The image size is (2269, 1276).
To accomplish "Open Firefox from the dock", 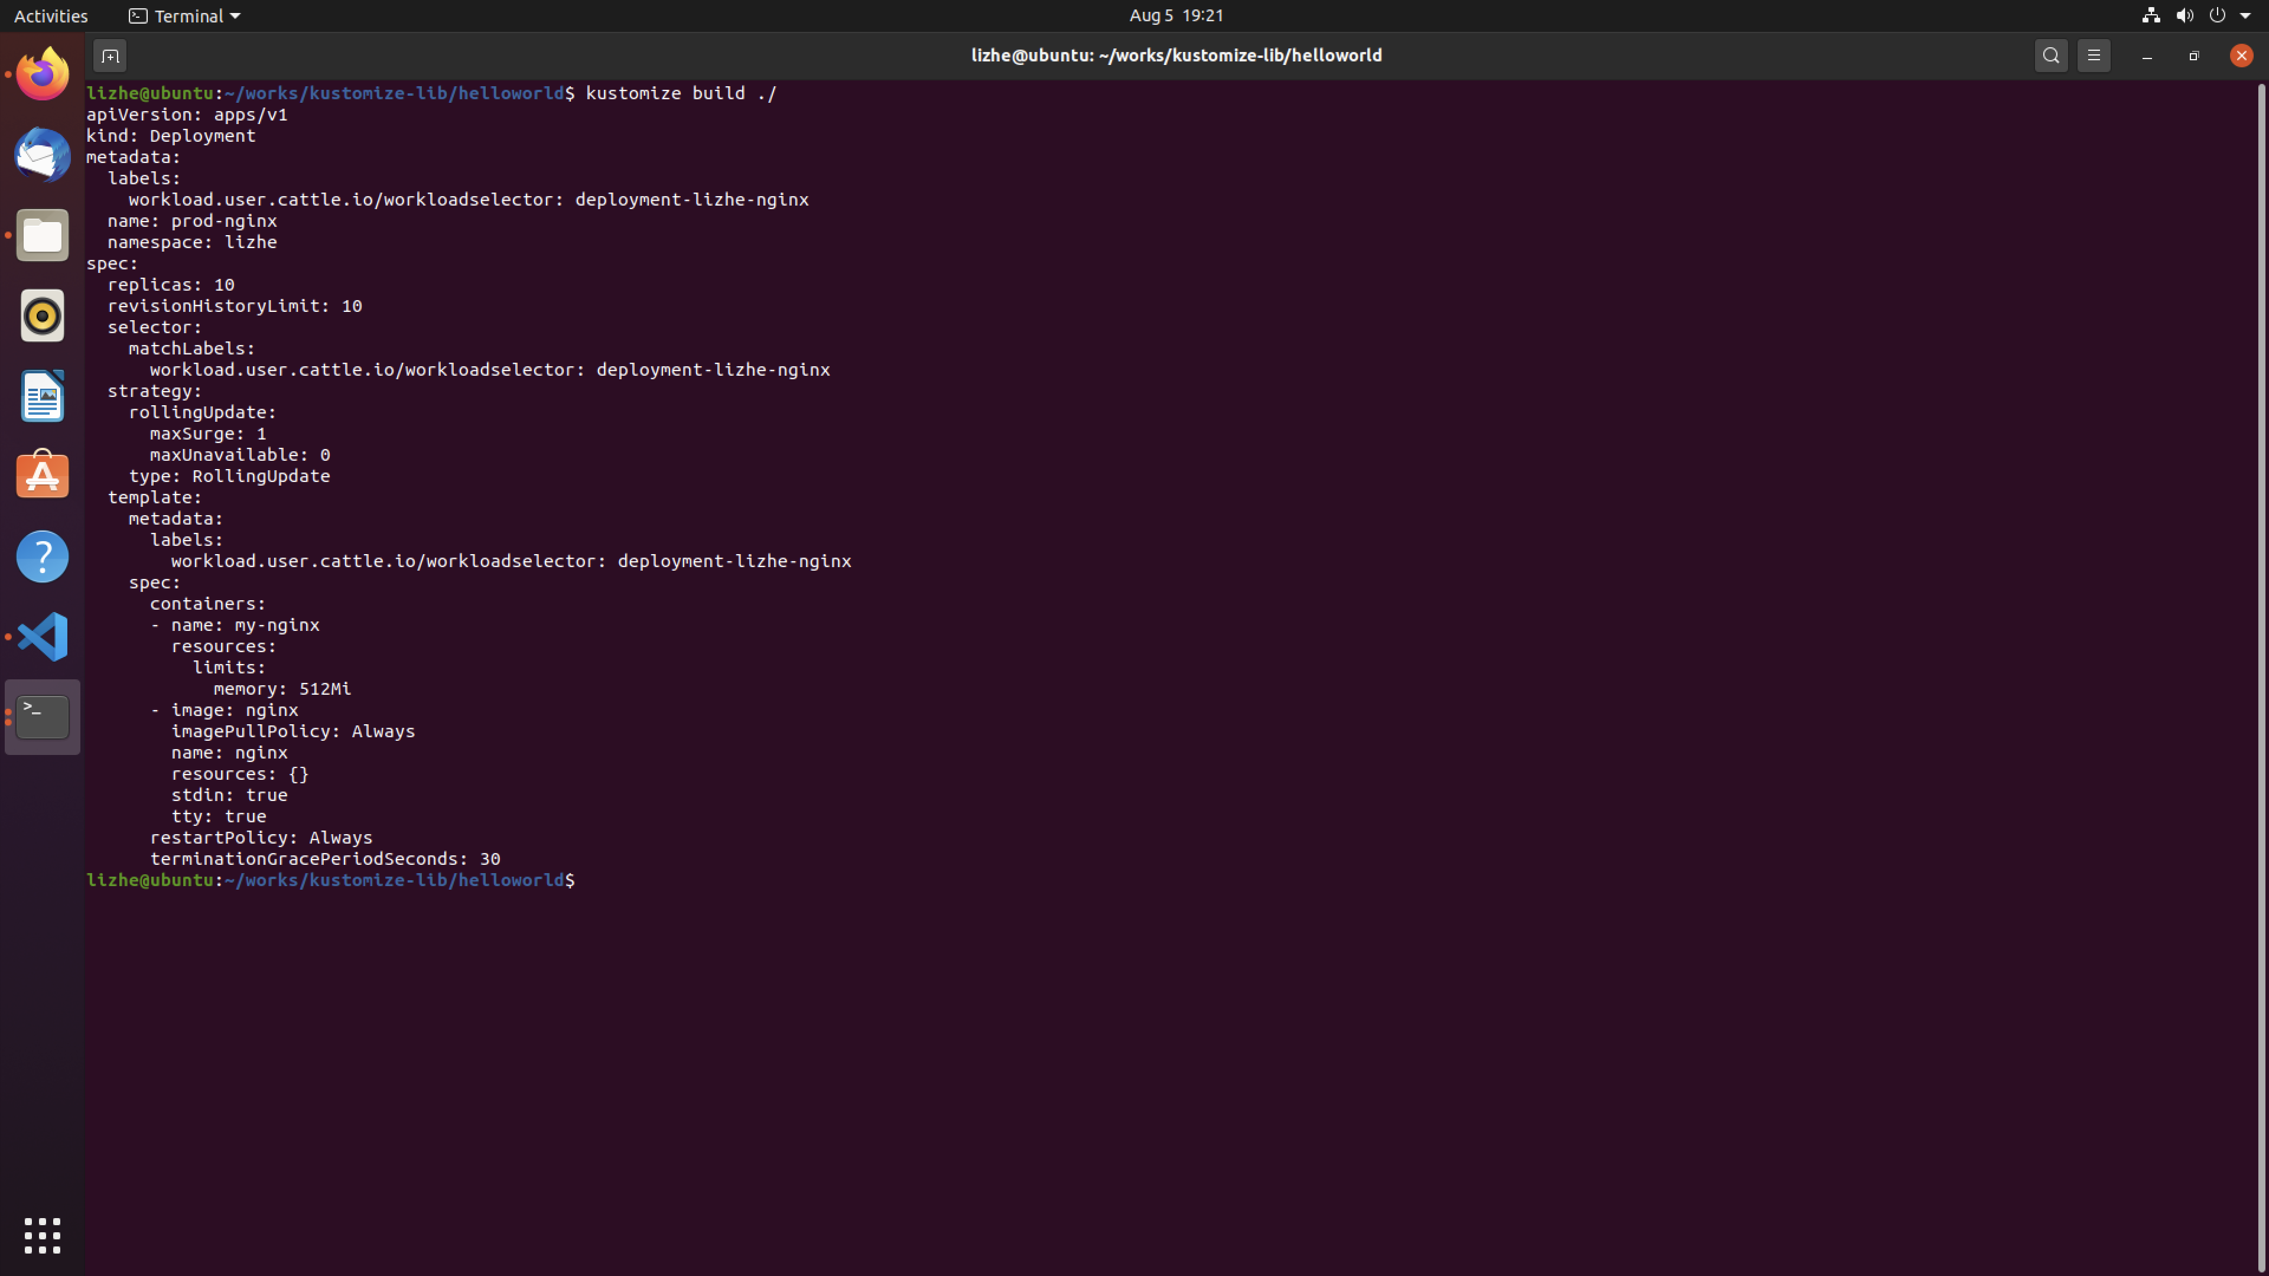I will tap(43, 74).
